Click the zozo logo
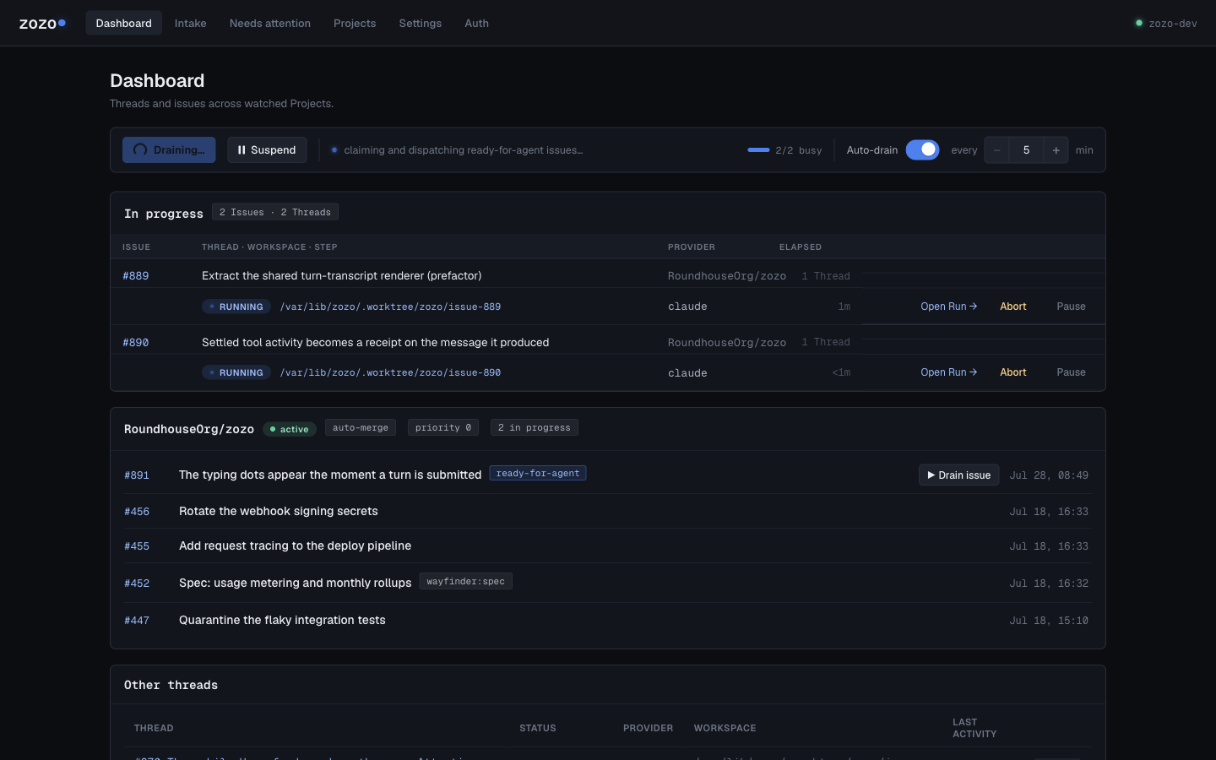 42,24
